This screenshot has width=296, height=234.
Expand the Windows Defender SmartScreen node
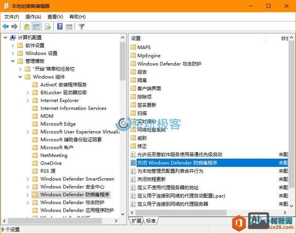click(x=28, y=179)
